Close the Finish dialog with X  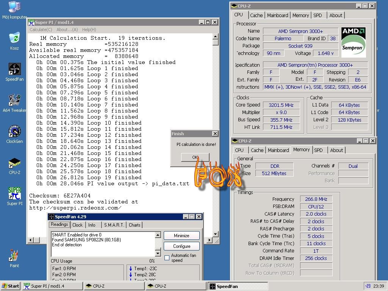coord(215,134)
